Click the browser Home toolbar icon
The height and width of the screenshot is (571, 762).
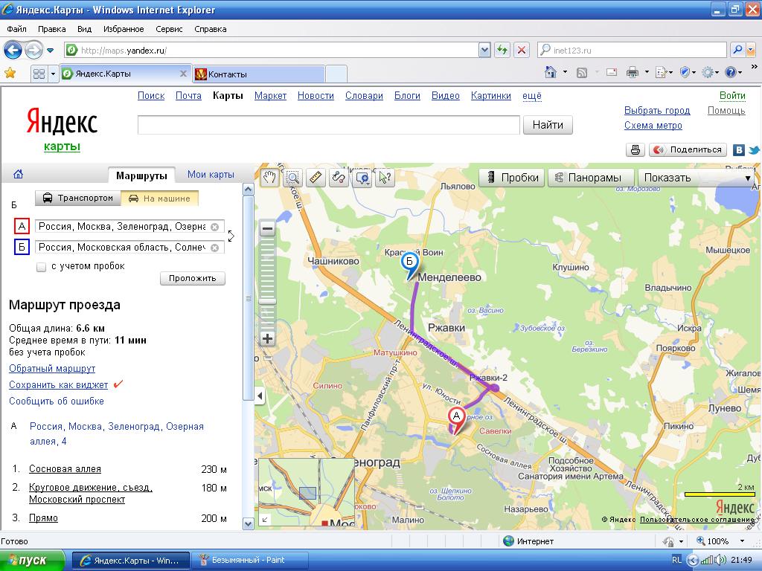click(551, 73)
